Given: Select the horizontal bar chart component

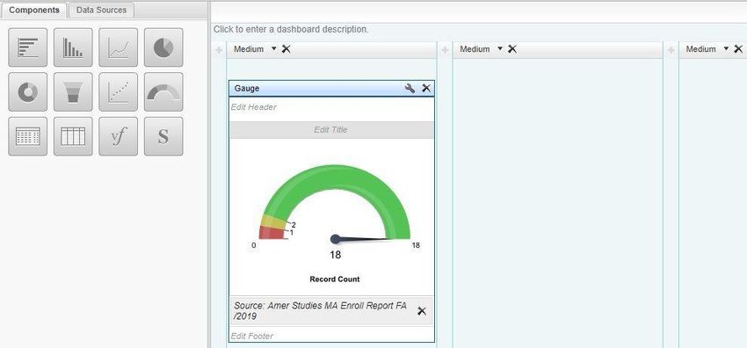Looking at the screenshot, I should [27, 47].
